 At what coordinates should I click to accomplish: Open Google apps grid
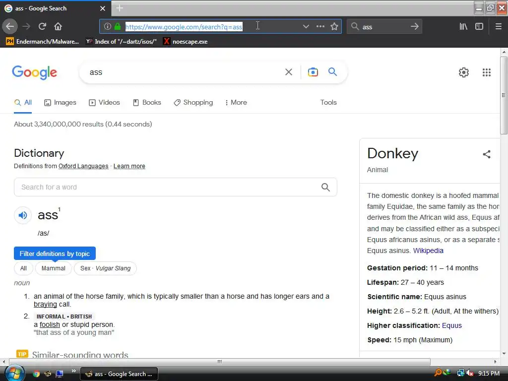pyautogui.click(x=487, y=72)
